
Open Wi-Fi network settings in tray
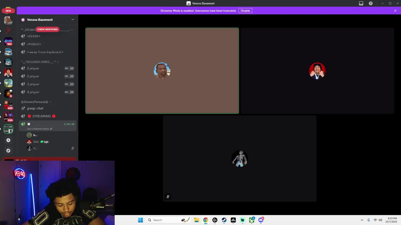375,220
